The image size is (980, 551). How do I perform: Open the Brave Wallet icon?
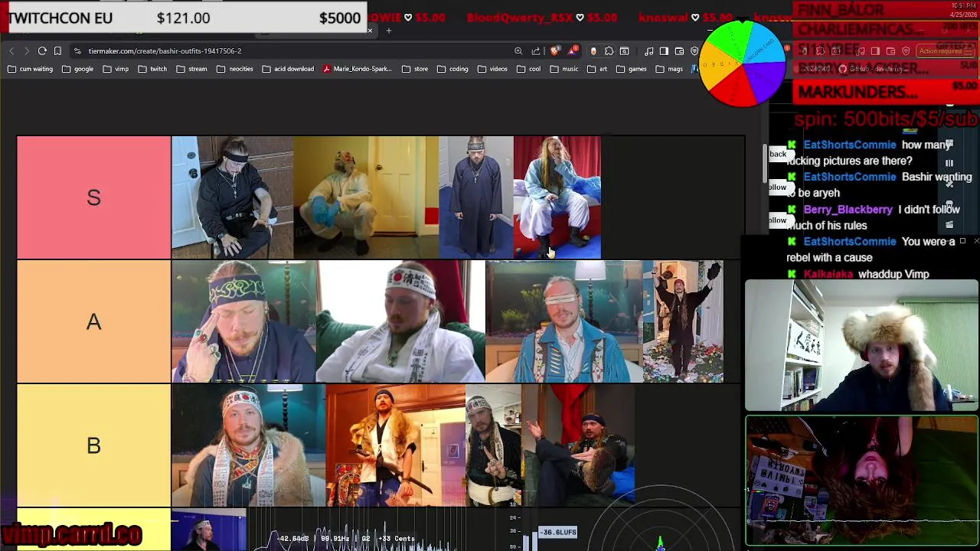pos(679,51)
